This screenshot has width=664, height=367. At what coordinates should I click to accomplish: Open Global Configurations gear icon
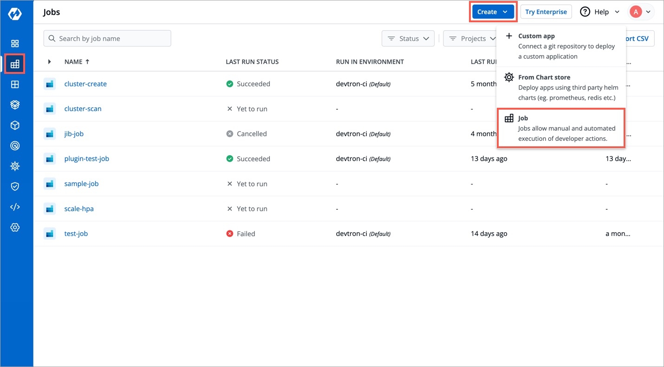(15, 227)
